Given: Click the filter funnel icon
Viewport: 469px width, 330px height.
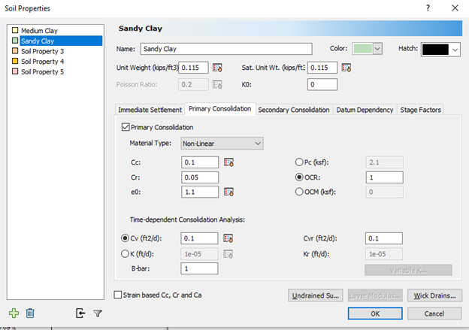Looking at the screenshot, I should pyautogui.click(x=98, y=313).
